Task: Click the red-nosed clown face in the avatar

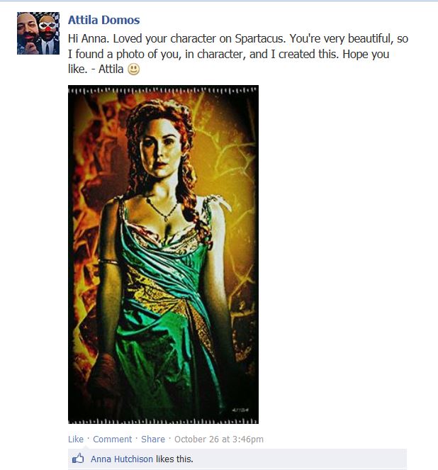Action: 48,29
